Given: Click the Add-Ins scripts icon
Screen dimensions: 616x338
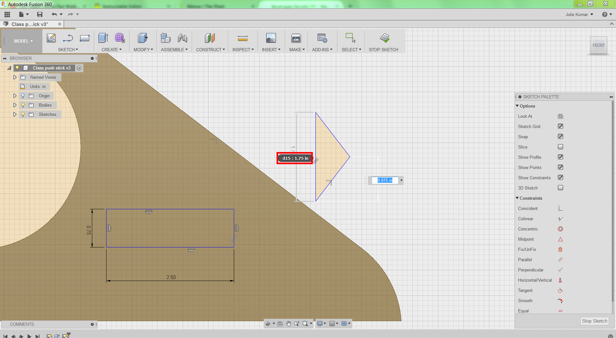Looking at the screenshot, I should pos(322,38).
